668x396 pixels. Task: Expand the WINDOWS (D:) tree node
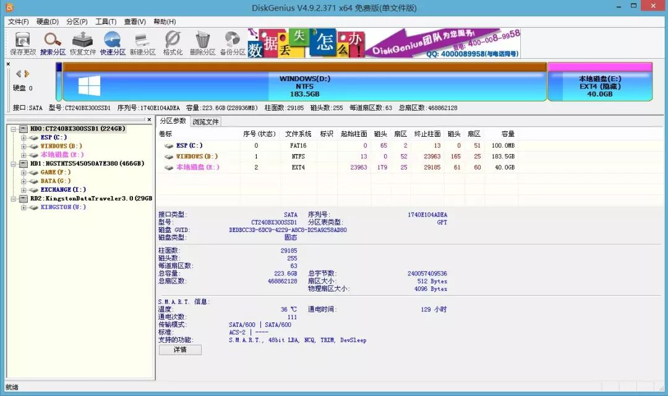pos(24,146)
